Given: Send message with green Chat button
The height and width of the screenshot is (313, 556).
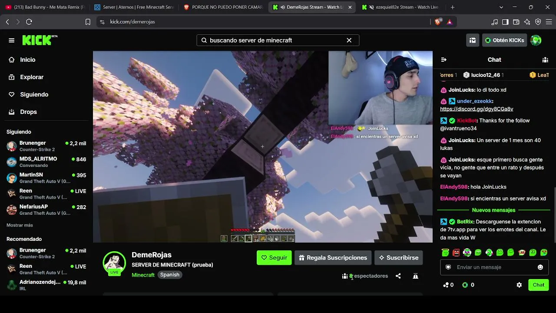Looking at the screenshot, I should (539, 285).
